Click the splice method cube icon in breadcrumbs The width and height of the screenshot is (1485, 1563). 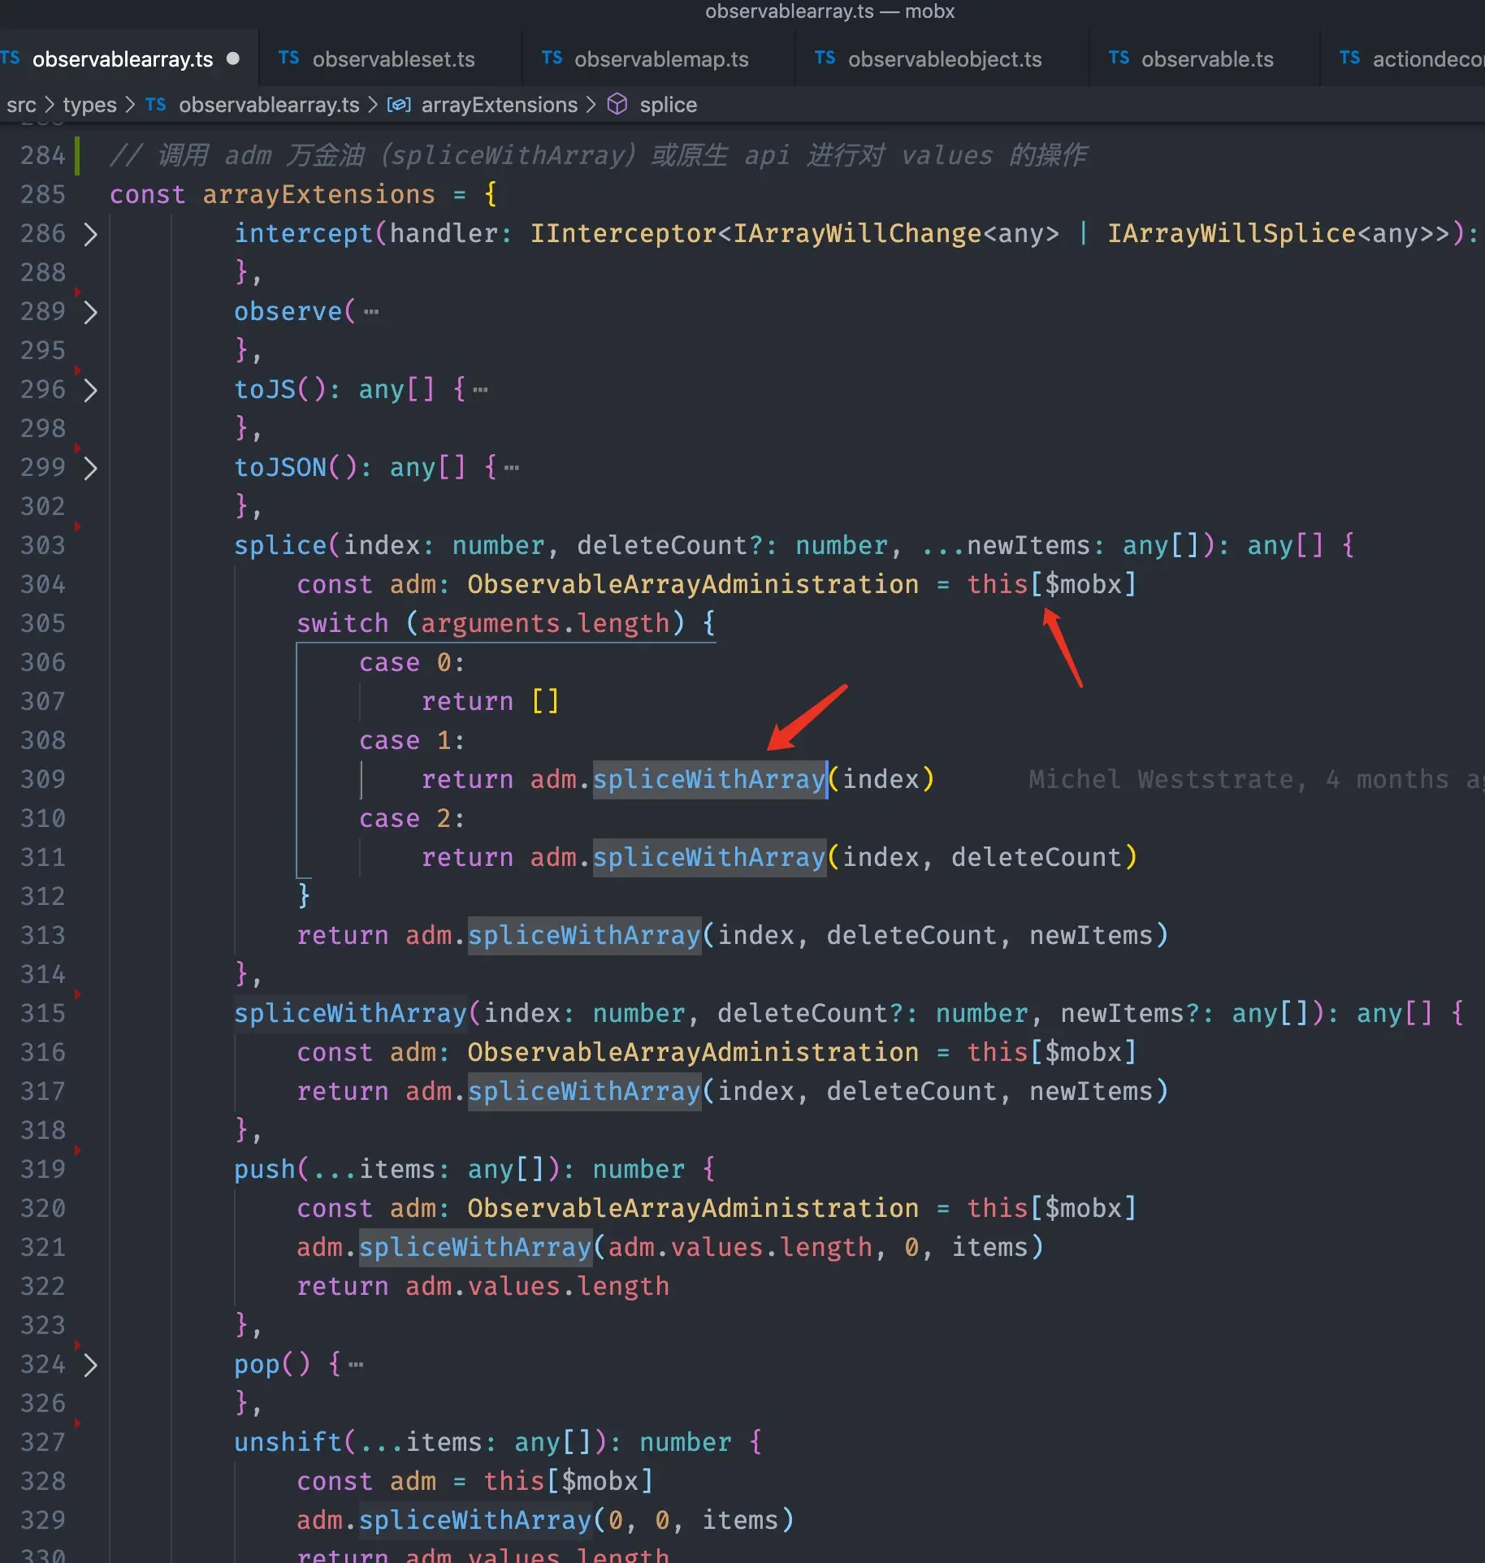click(x=617, y=104)
